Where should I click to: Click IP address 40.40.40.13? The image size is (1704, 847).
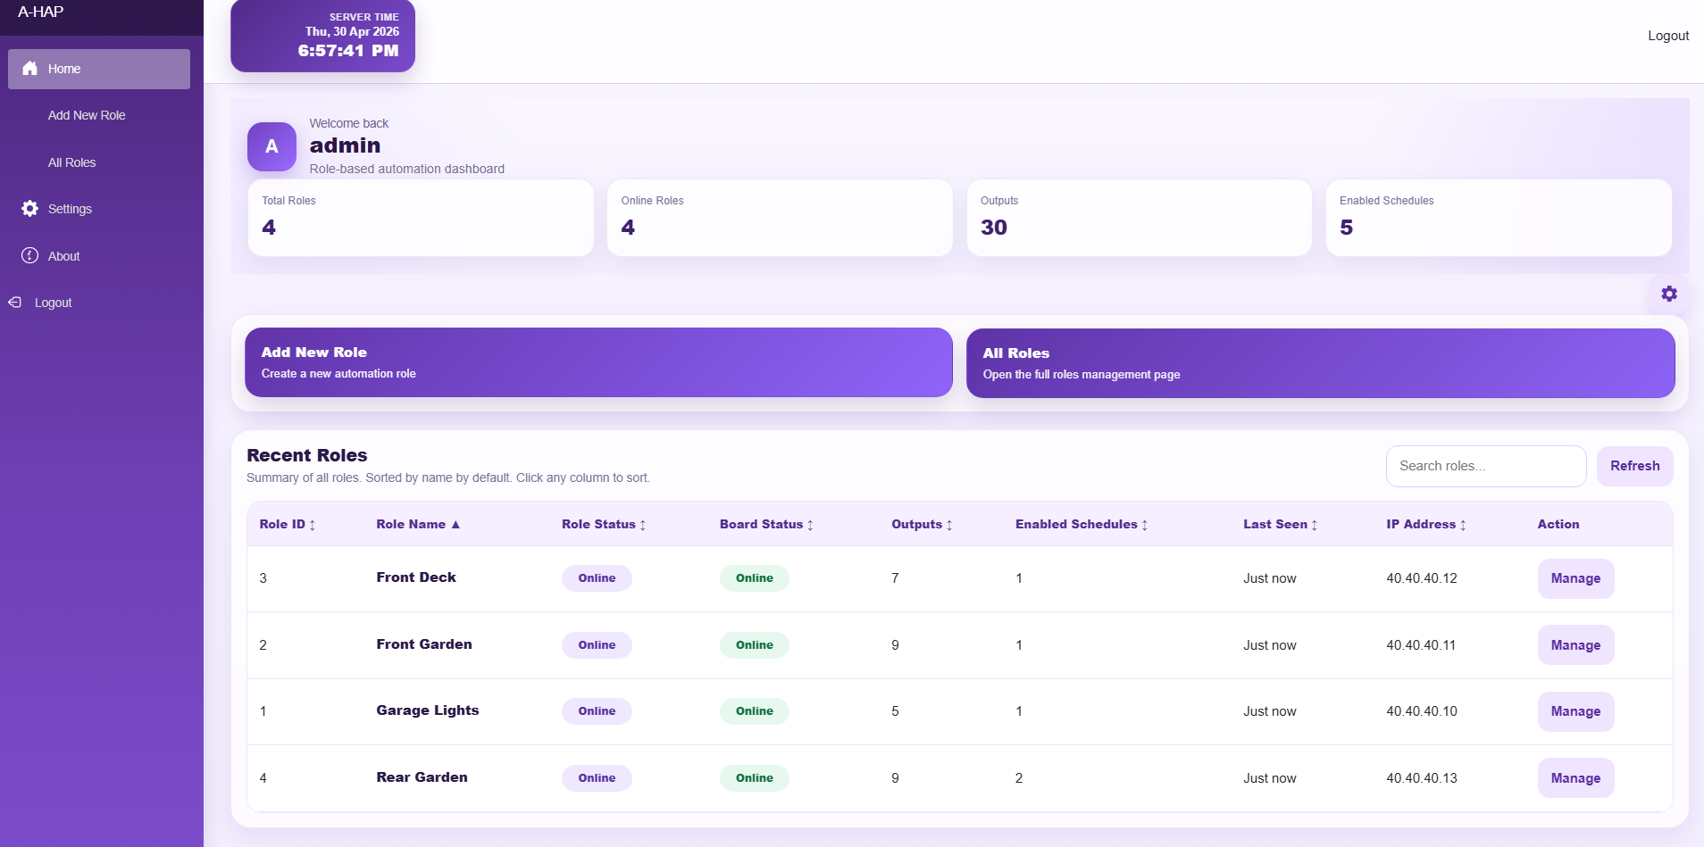tap(1422, 778)
